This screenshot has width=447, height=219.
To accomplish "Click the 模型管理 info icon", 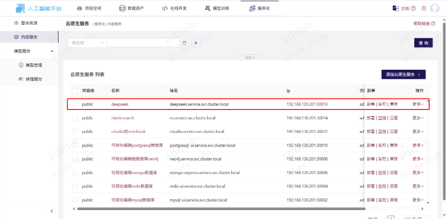I will pos(21,65).
